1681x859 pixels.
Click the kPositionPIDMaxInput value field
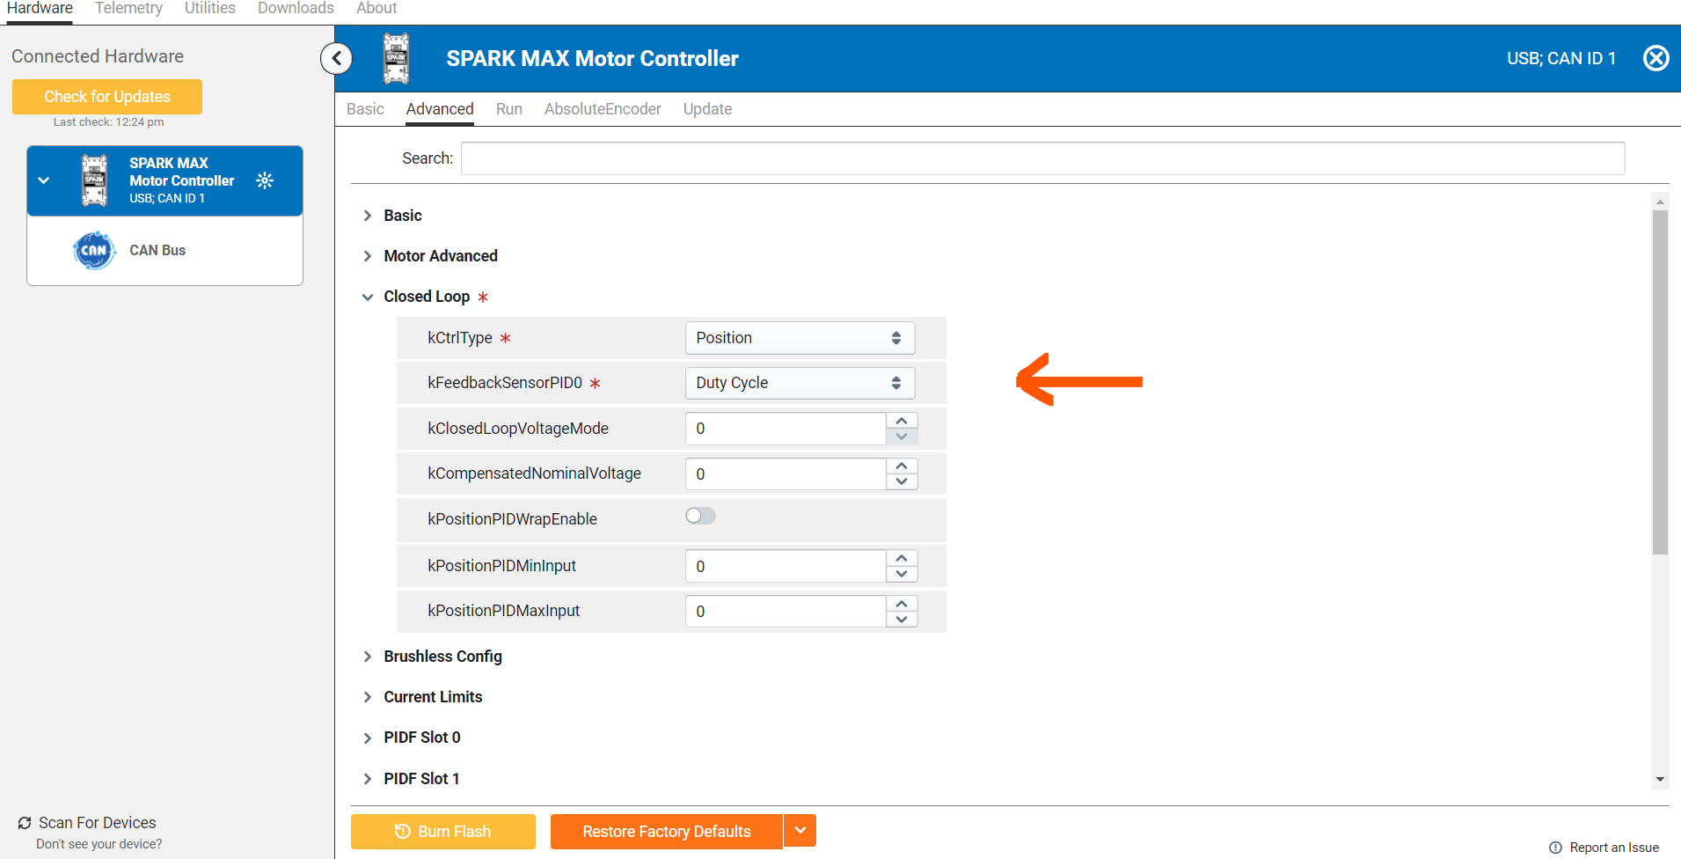click(786, 612)
